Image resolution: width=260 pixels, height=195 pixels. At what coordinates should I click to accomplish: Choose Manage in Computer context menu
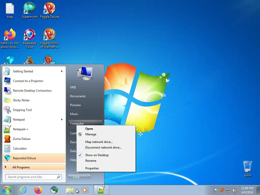[106, 134]
